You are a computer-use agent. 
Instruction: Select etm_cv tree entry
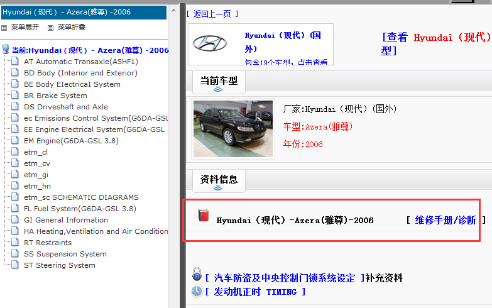click(x=37, y=163)
